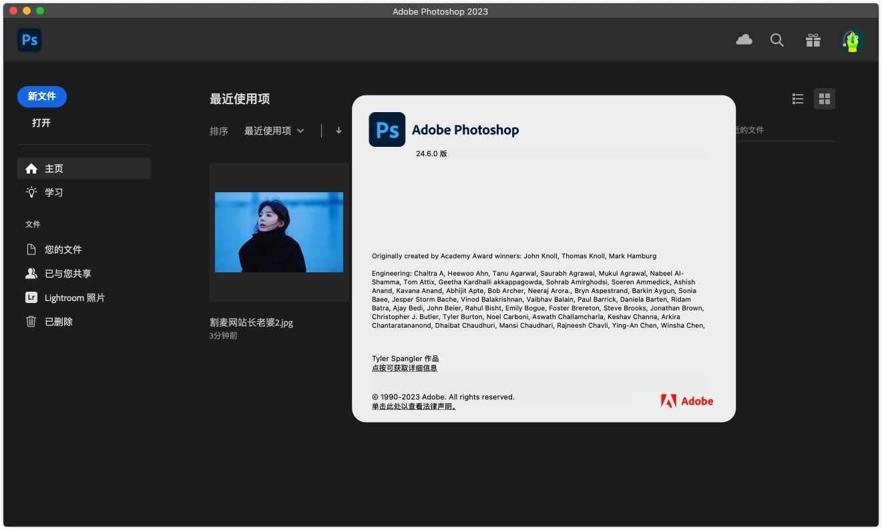This screenshot has height=530, width=882.
Task: Create a new file with 新文件 button
Action: point(42,97)
